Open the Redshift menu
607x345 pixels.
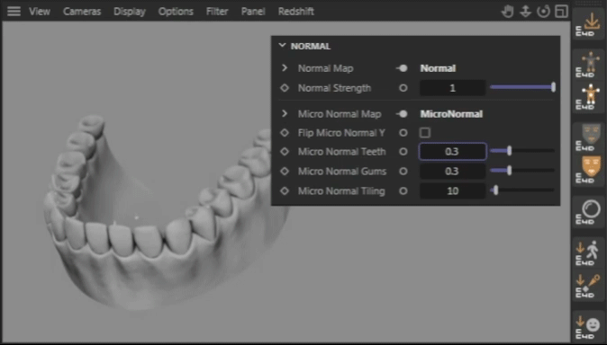(x=295, y=12)
